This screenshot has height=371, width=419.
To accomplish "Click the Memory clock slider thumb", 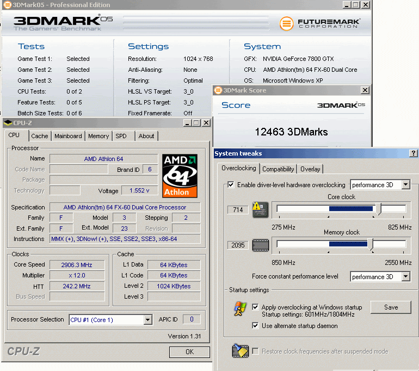I will tap(370, 244).
